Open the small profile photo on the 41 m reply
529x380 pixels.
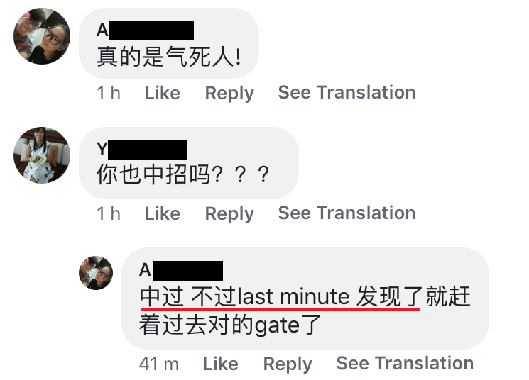(96, 273)
